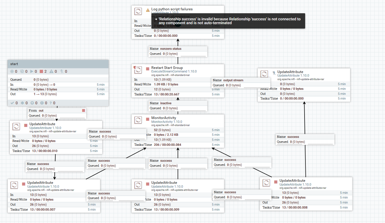
Task: Click the stopped indicator on UpdateAttribute with tasks .008
Action: [x=276, y=182]
